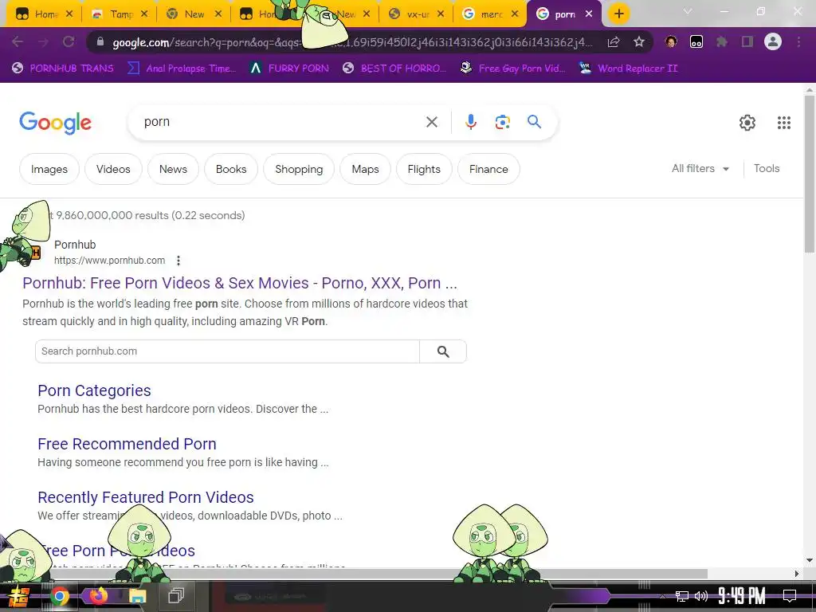Launch Firefox from the taskbar
816x612 pixels.
[x=98, y=595]
